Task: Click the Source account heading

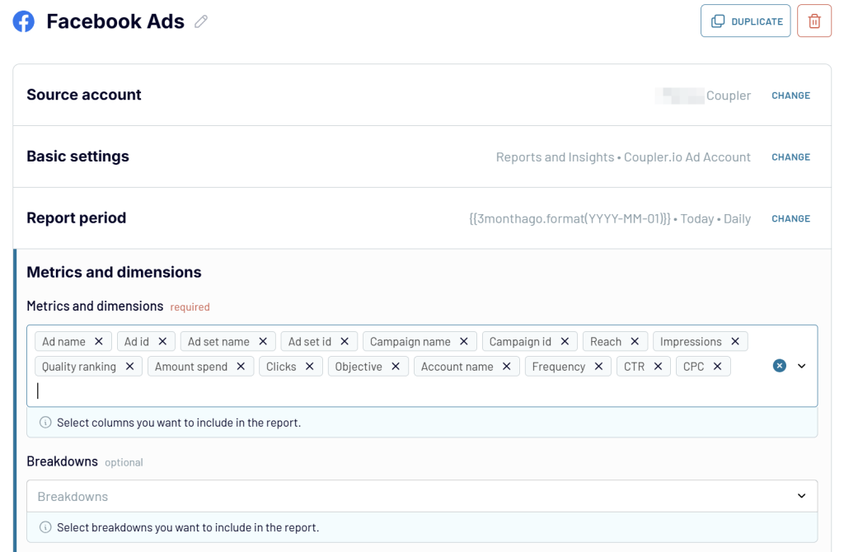Action: tap(84, 95)
